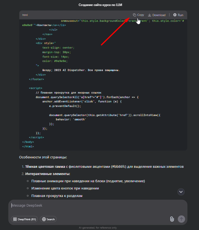Click bullet Изменение цвета кнопок при наведении

[65, 188]
